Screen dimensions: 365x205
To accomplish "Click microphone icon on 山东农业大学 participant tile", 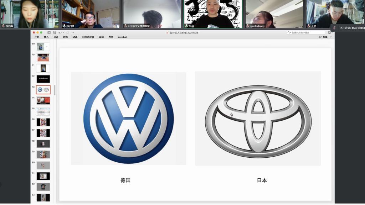I will (125, 26).
